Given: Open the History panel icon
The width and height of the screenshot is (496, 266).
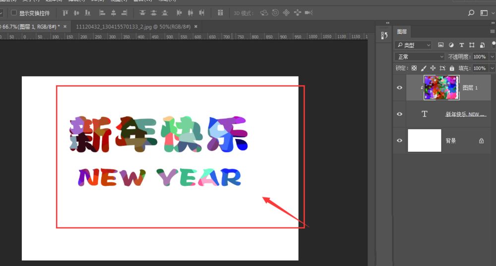Looking at the screenshot, I should click(x=384, y=35).
